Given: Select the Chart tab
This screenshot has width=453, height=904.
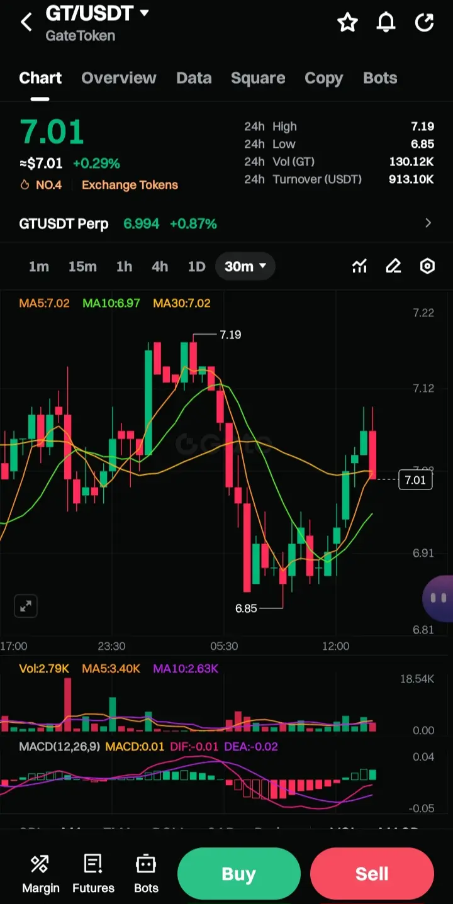Looking at the screenshot, I should (x=40, y=78).
